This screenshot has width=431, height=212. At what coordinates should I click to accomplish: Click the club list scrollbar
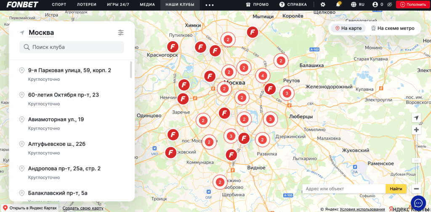pyautogui.click(x=131, y=70)
